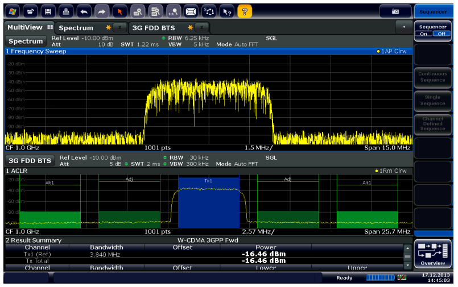
Task: Switch to the MultiView tab
Action: click(29, 27)
